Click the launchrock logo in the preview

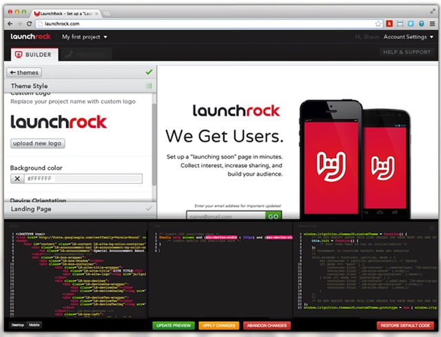236,110
